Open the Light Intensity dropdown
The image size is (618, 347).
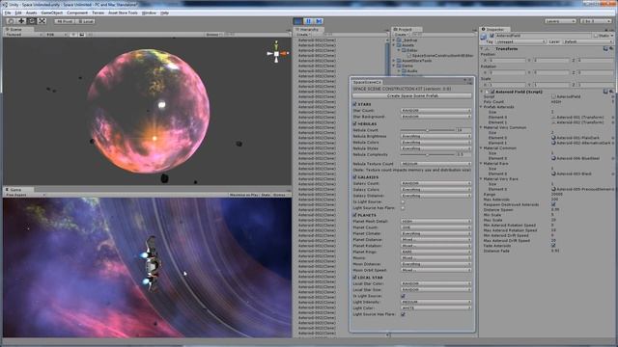[435, 302]
